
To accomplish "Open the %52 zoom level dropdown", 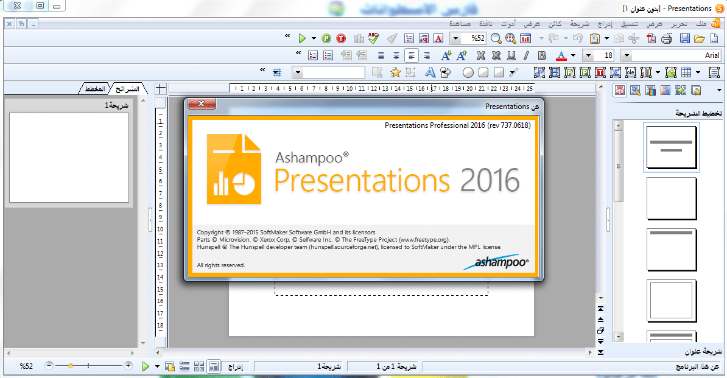I will click(x=456, y=38).
